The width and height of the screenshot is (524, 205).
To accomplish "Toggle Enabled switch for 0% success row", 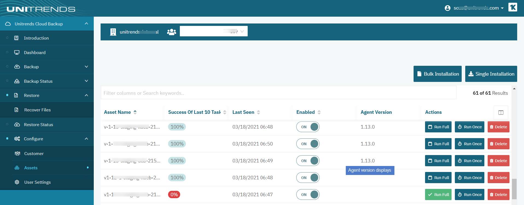I will (x=308, y=195).
